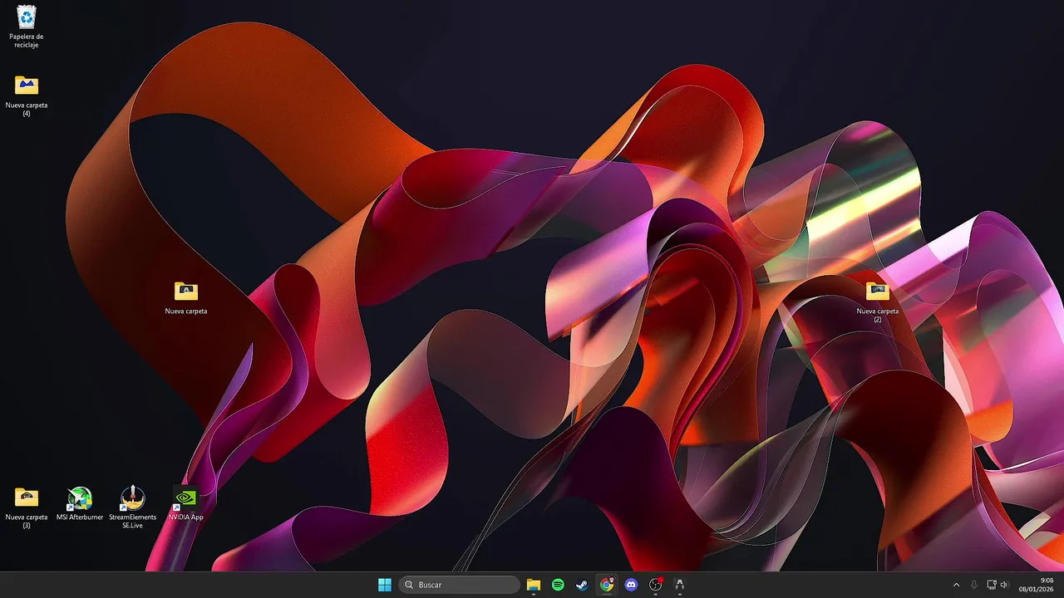Click the microphone tray icon
This screenshot has width=1064, height=598.
(x=974, y=585)
